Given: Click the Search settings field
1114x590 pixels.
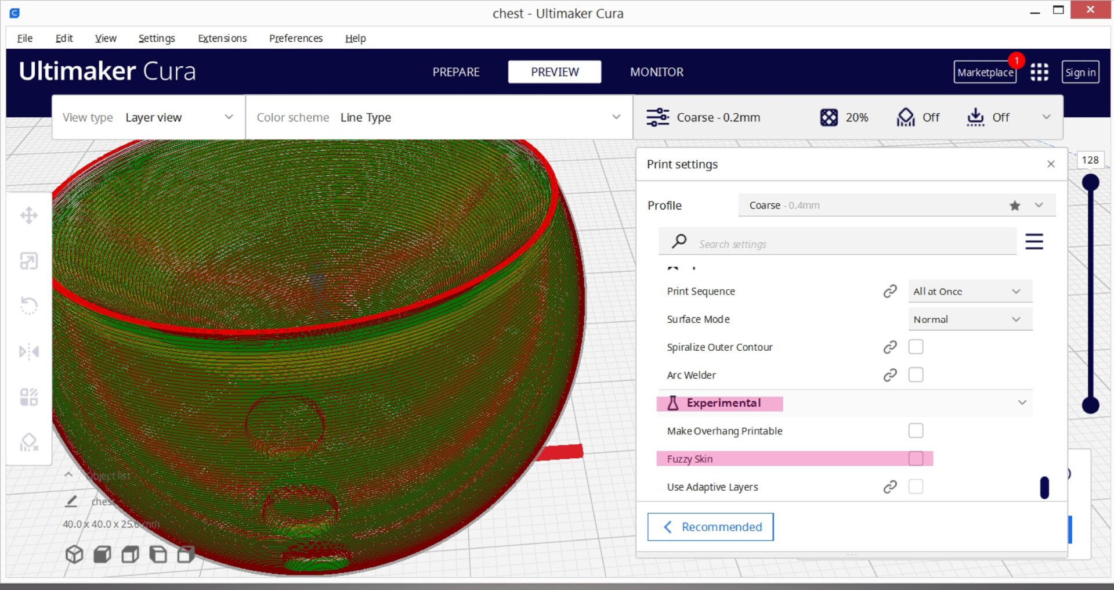Looking at the screenshot, I should pos(837,242).
